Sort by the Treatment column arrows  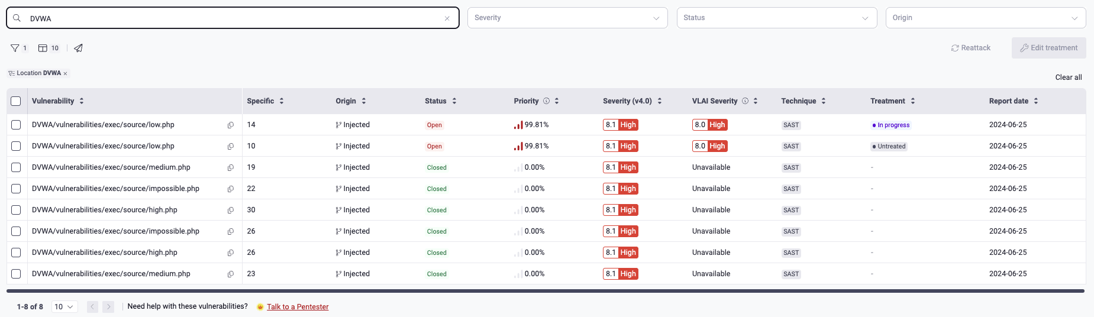click(913, 101)
